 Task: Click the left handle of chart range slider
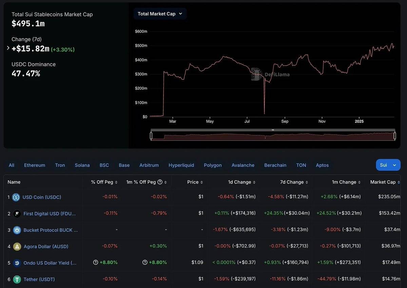click(x=151, y=136)
